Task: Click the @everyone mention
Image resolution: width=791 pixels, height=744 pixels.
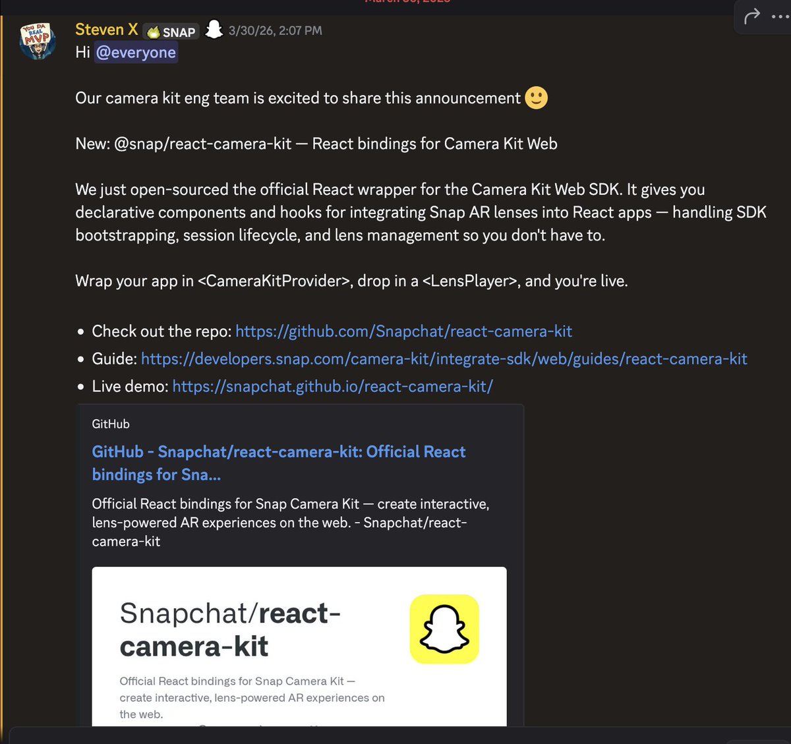Action: tap(136, 53)
